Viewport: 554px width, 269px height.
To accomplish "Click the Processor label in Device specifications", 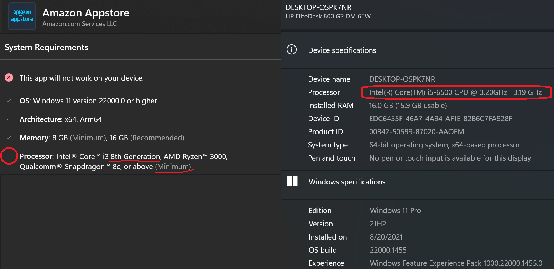I will 324,92.
